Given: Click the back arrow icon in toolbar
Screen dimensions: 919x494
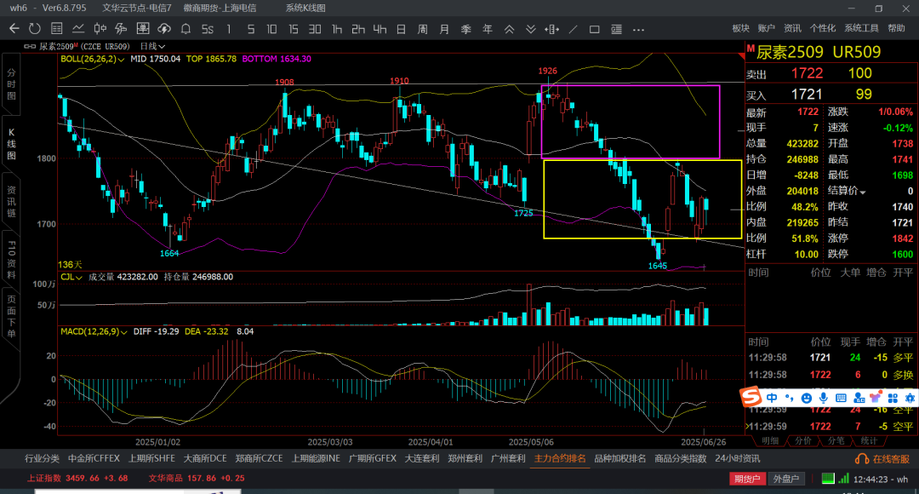Looking at the screenshot, I should [x=14, y=29].
